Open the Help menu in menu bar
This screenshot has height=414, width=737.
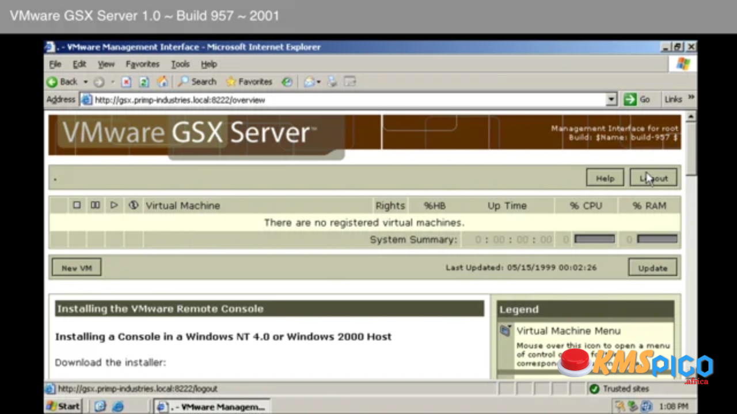(x=209, y=64)
